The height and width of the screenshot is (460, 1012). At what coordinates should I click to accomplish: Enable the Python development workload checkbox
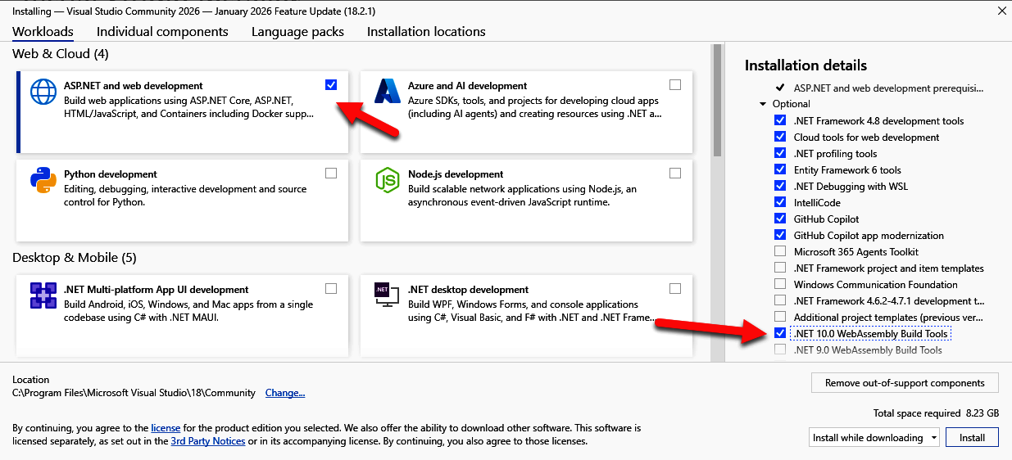click(x=331, y=173)
